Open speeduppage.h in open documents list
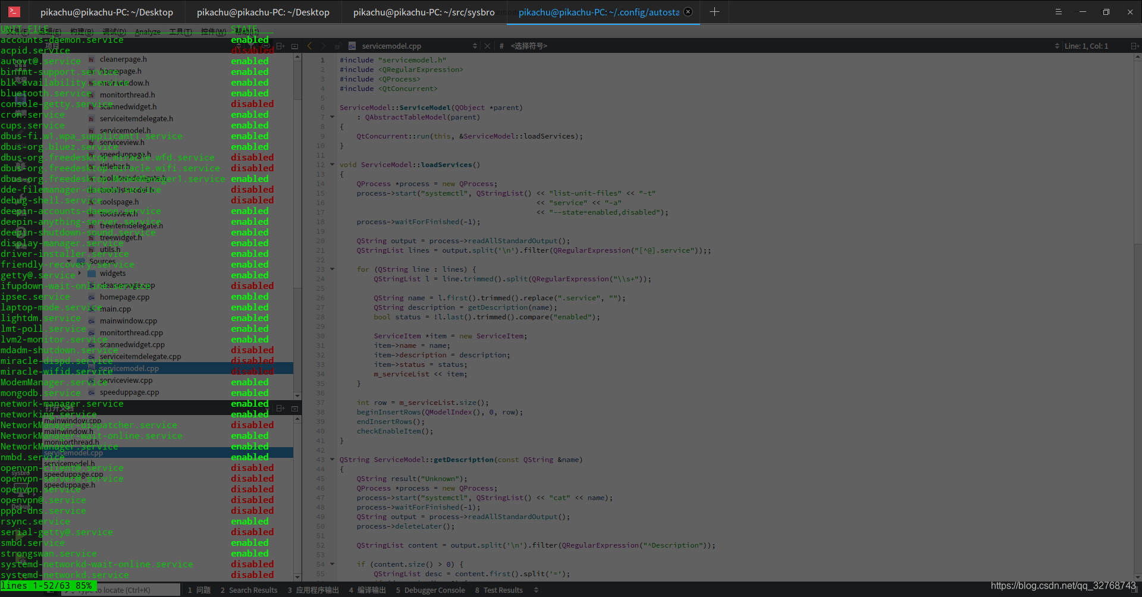The image size is (1142, 597). (70, 485)
